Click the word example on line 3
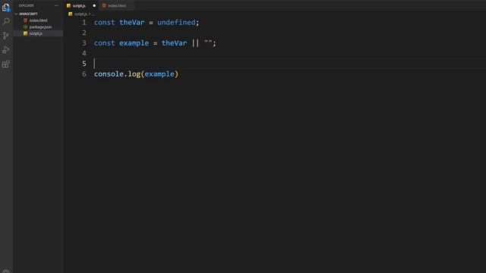The height and width of the screenshot is (273, 486). tap(134, 43)
